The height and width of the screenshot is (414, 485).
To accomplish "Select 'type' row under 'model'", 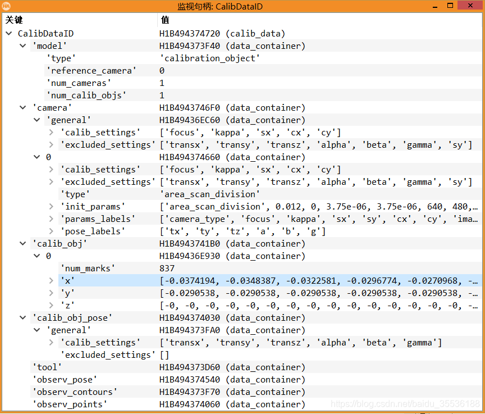I will coord(263,58).
